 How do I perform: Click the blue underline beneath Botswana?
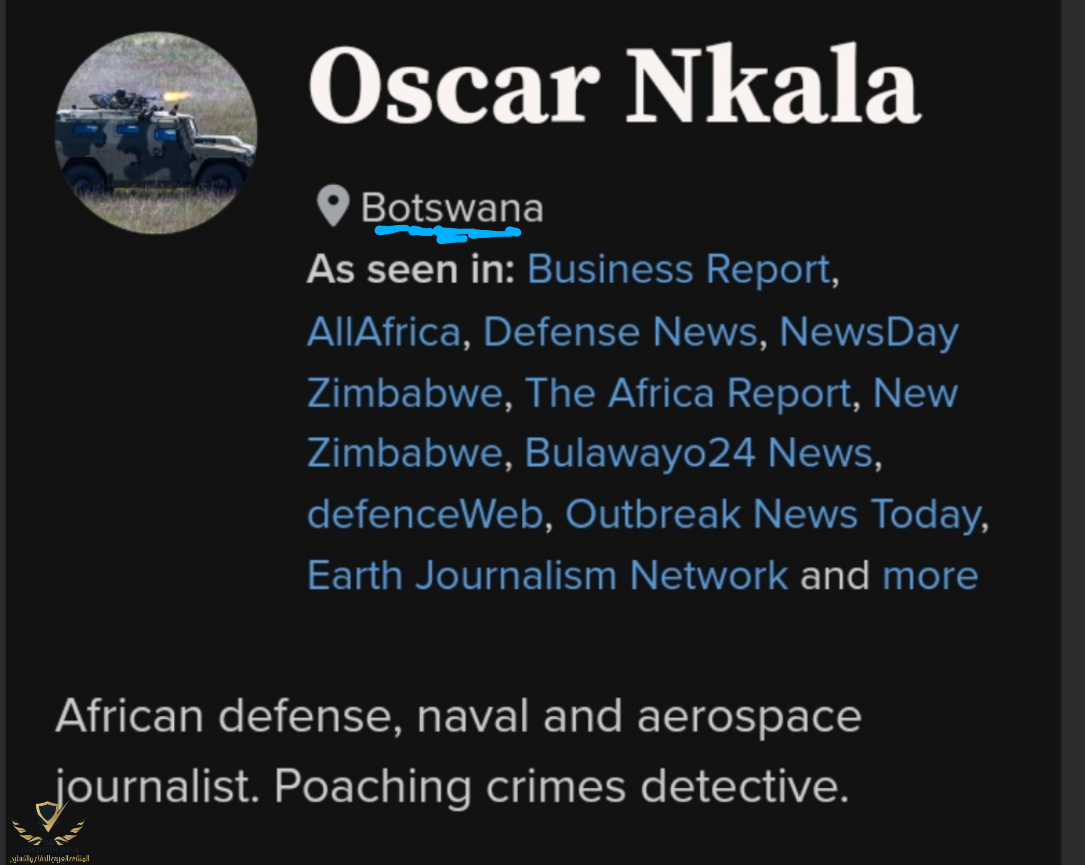pyautogui.click(x=448, y=233)
